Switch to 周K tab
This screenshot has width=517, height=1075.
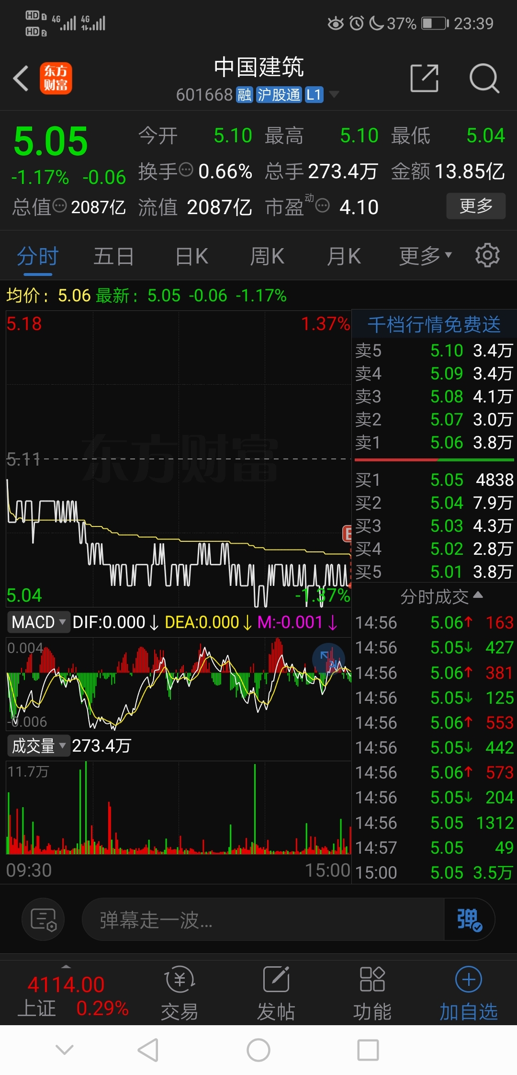pos(267,256)
